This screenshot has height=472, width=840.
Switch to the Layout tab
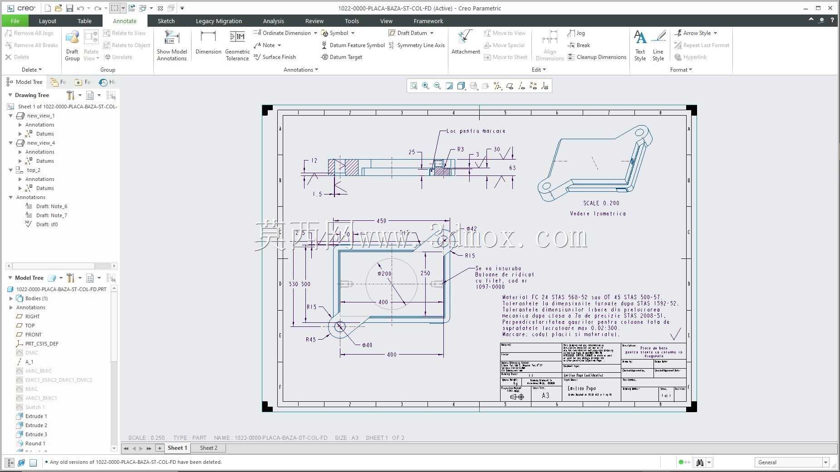pos(47,21)
